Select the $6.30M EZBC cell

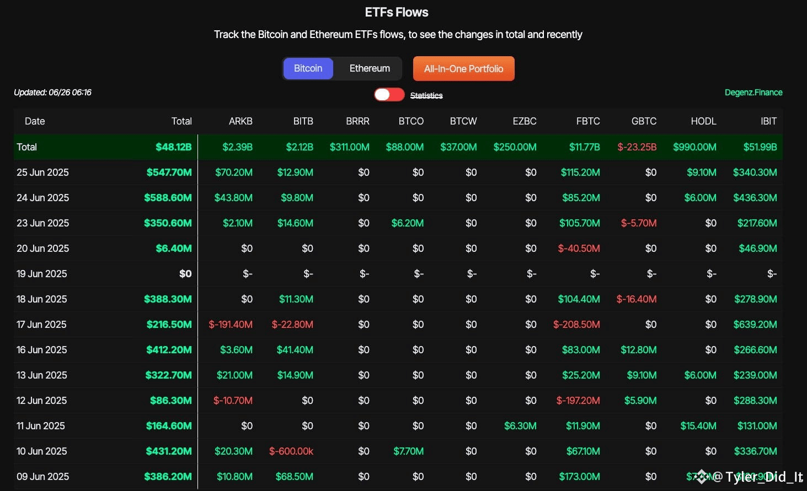coord(520,426)
